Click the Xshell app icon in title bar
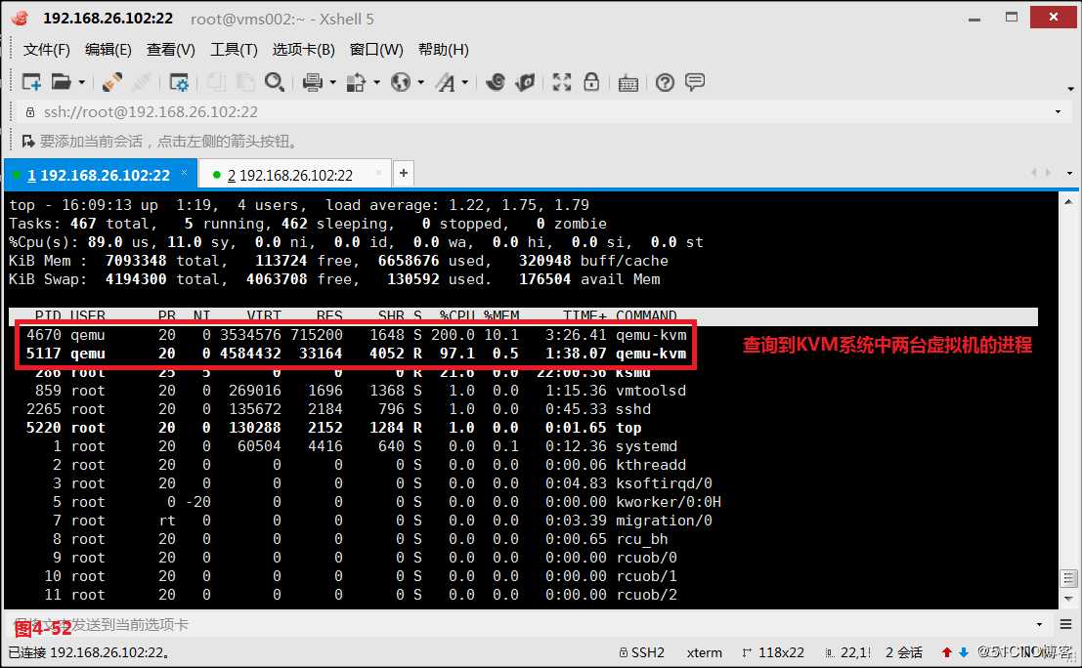1082x668 pixels. tap(21, 19)
